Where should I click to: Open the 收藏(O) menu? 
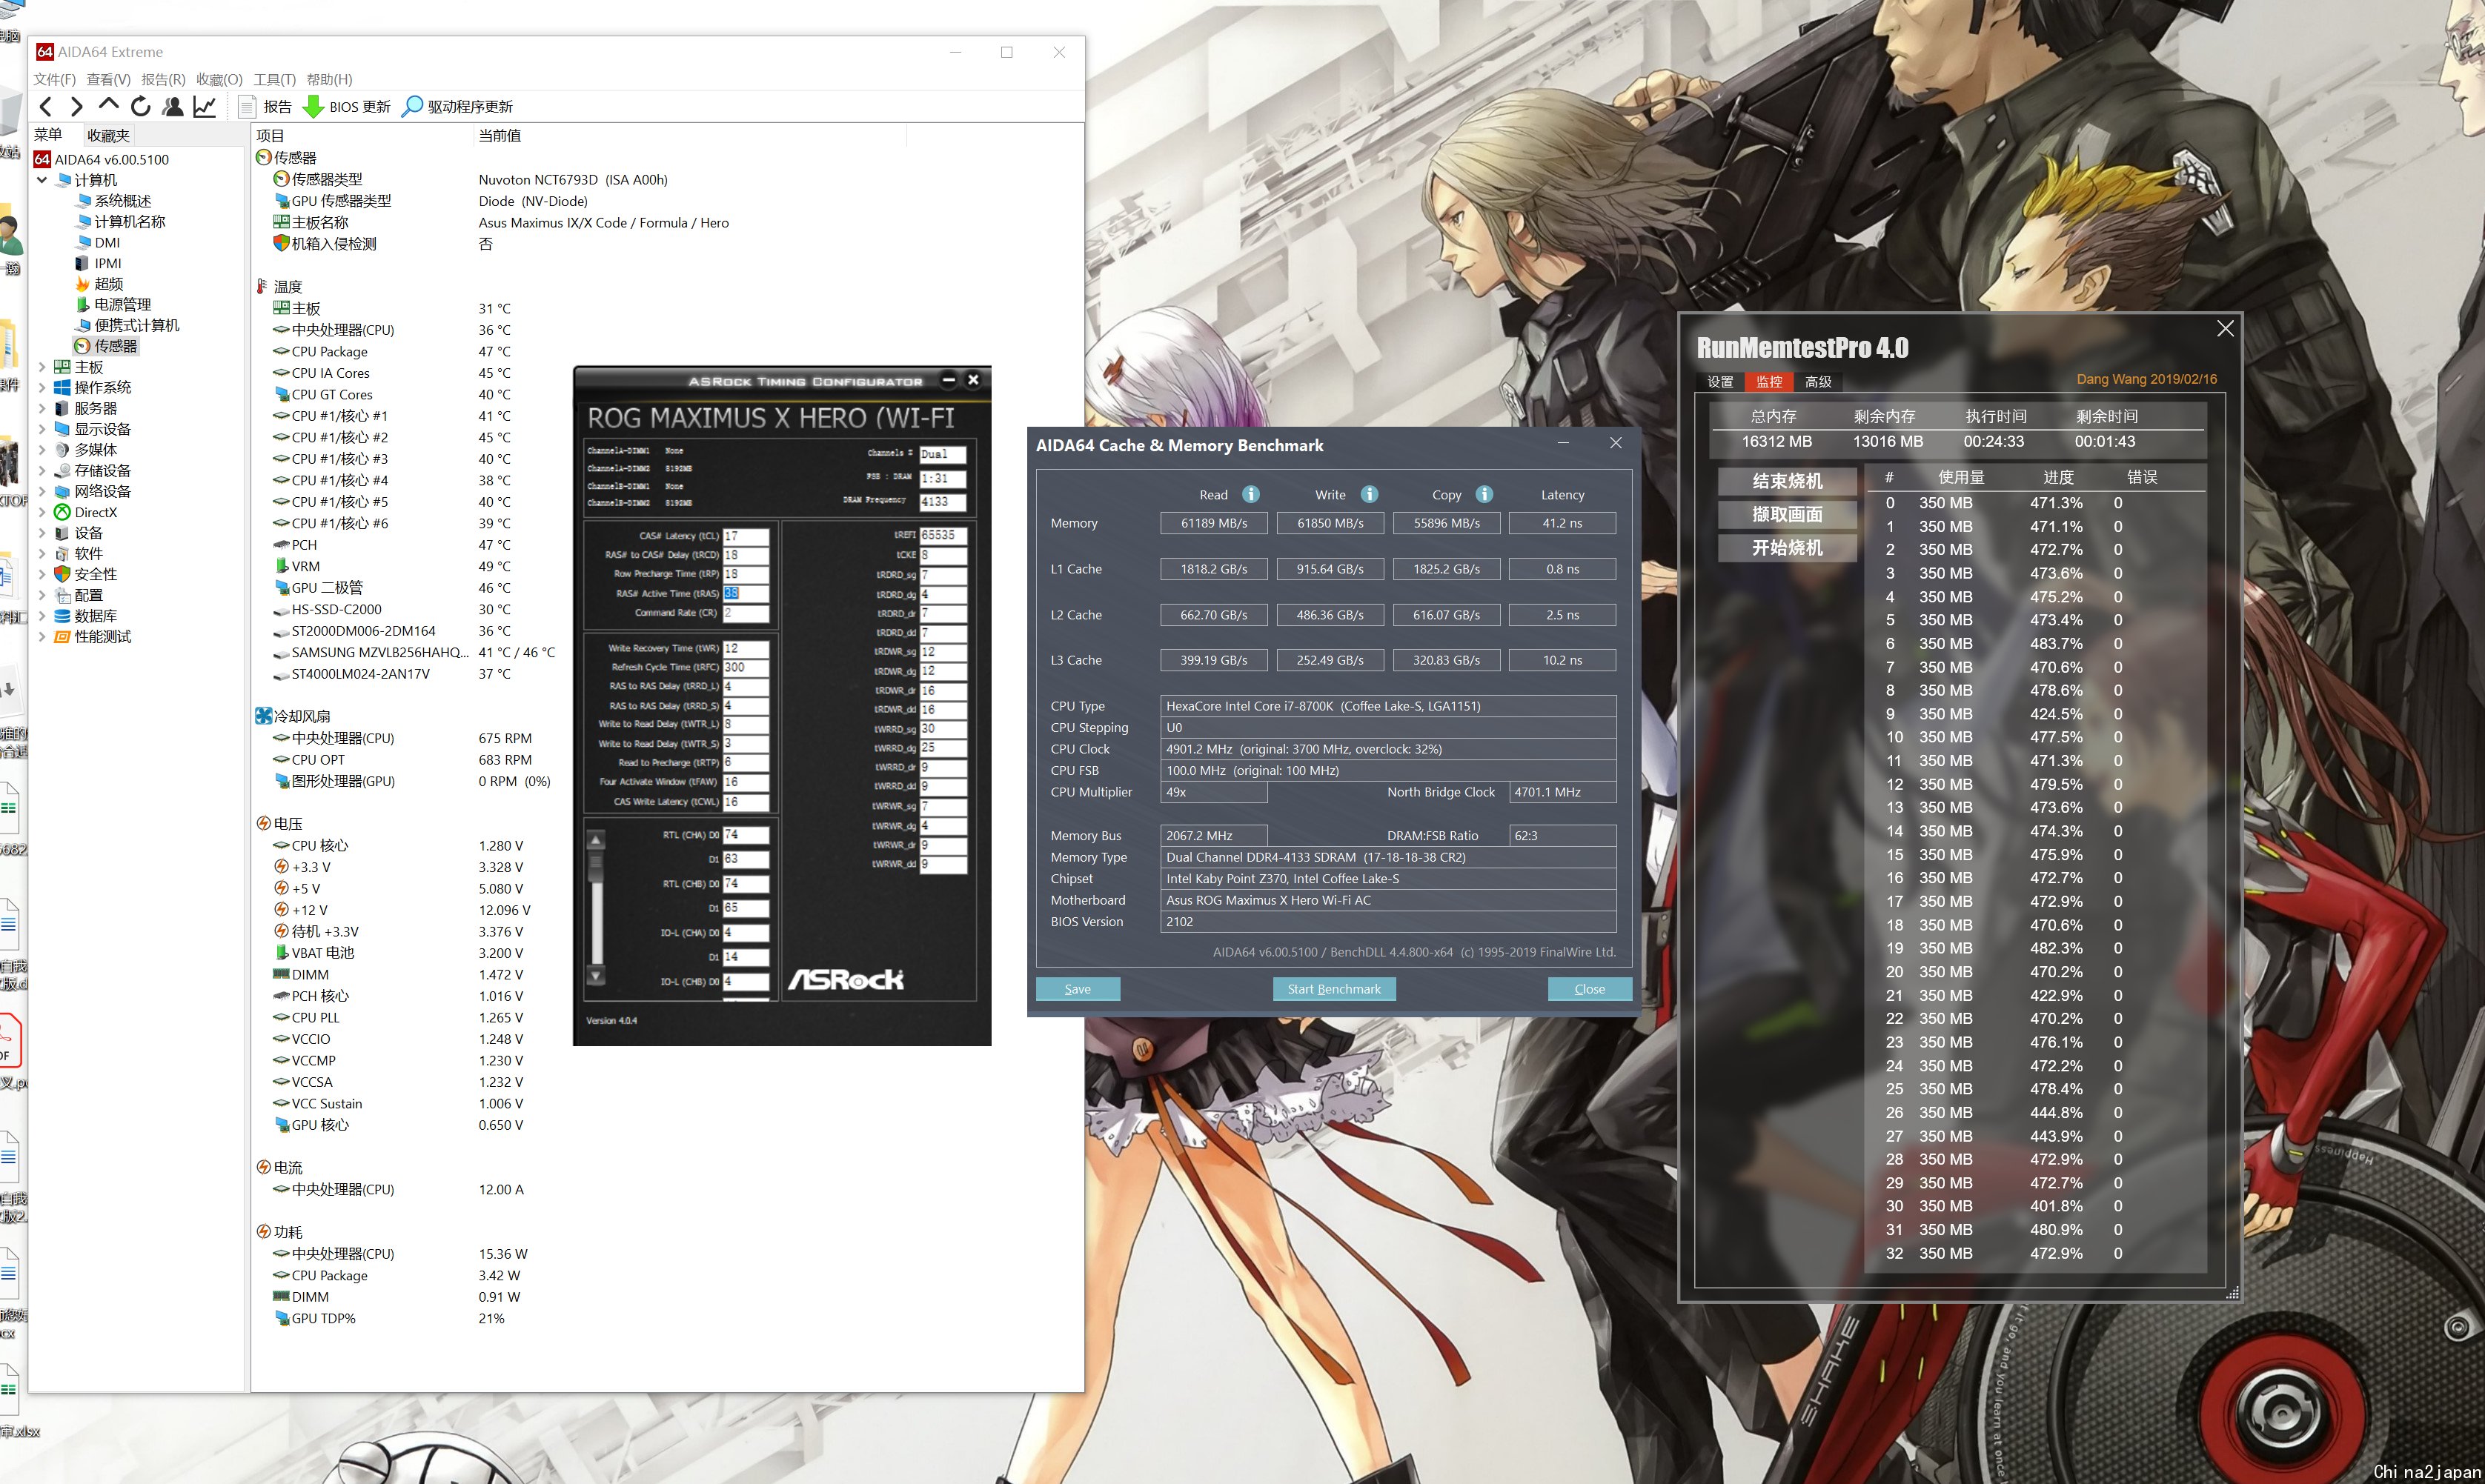click(219, 79)
